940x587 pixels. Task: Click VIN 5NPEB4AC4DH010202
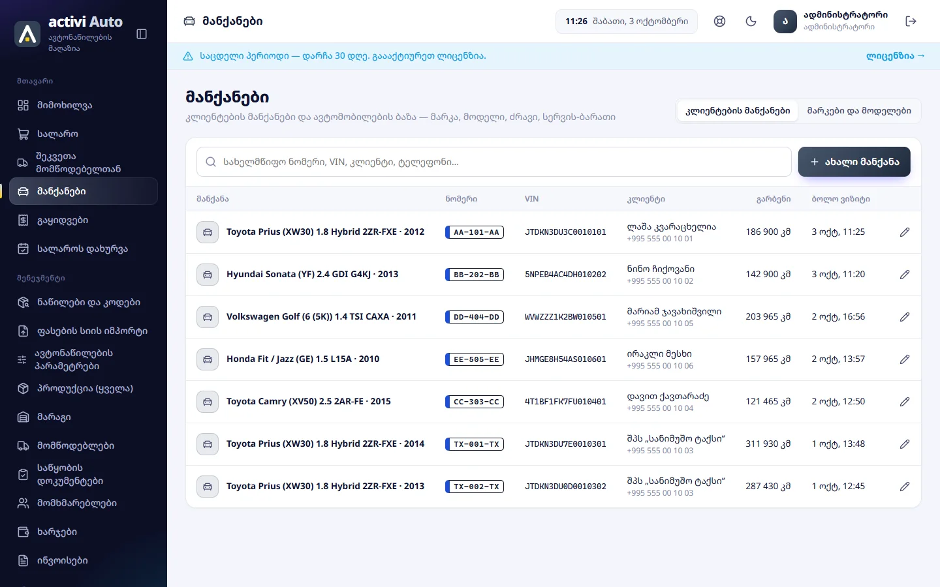point(565,275)
